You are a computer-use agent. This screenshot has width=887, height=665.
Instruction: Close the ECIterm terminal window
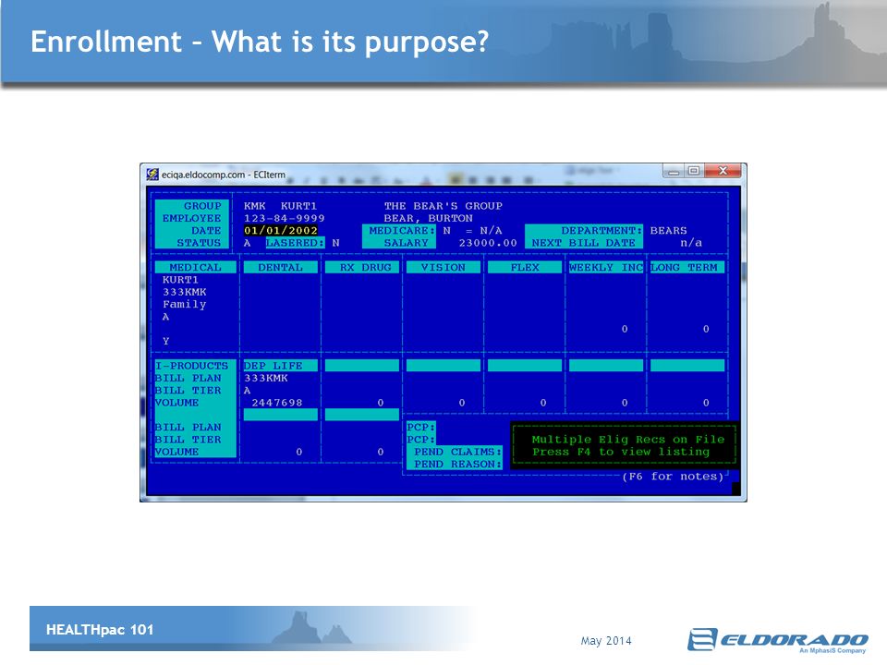coord(723,171)
